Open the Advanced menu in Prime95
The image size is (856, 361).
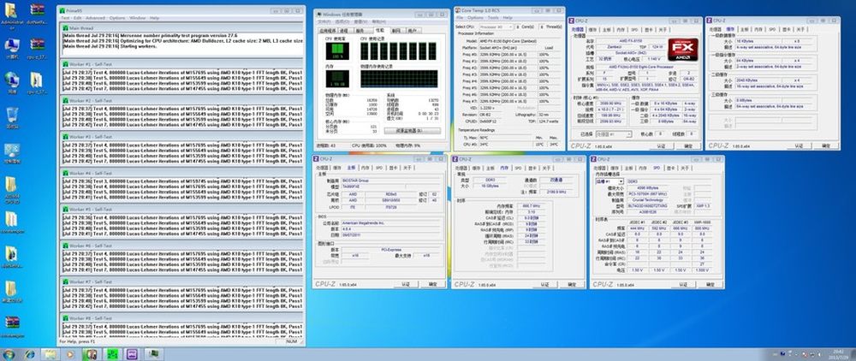click(x=95, y=17)
